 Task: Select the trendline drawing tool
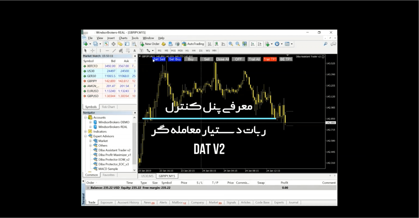point(114,51)
